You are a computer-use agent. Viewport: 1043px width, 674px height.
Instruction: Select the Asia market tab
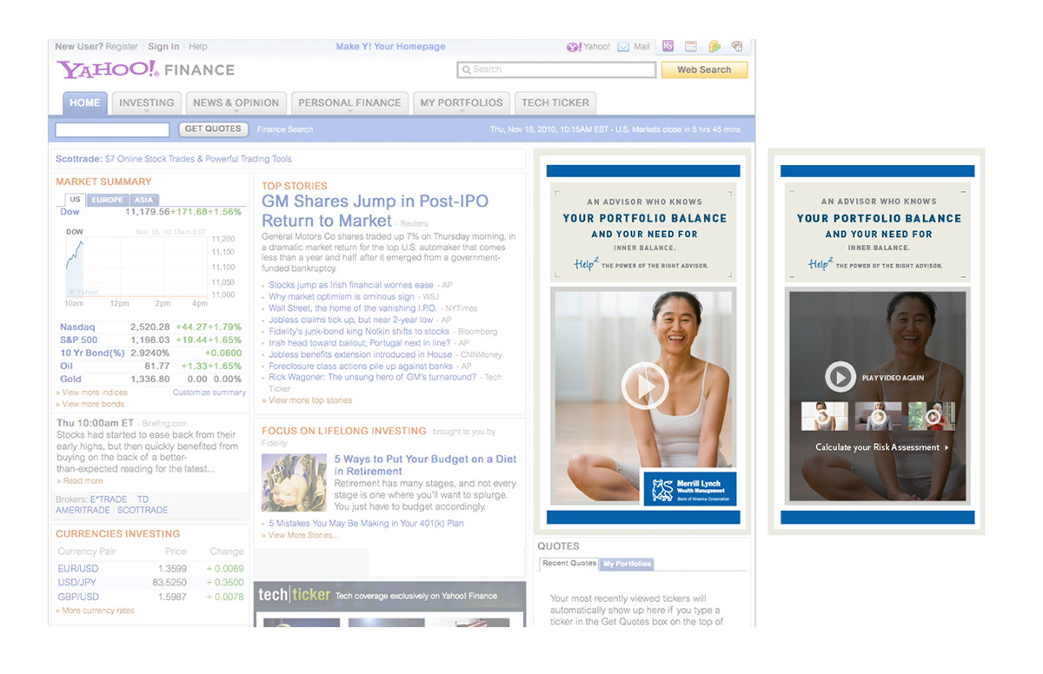[143, 200]
